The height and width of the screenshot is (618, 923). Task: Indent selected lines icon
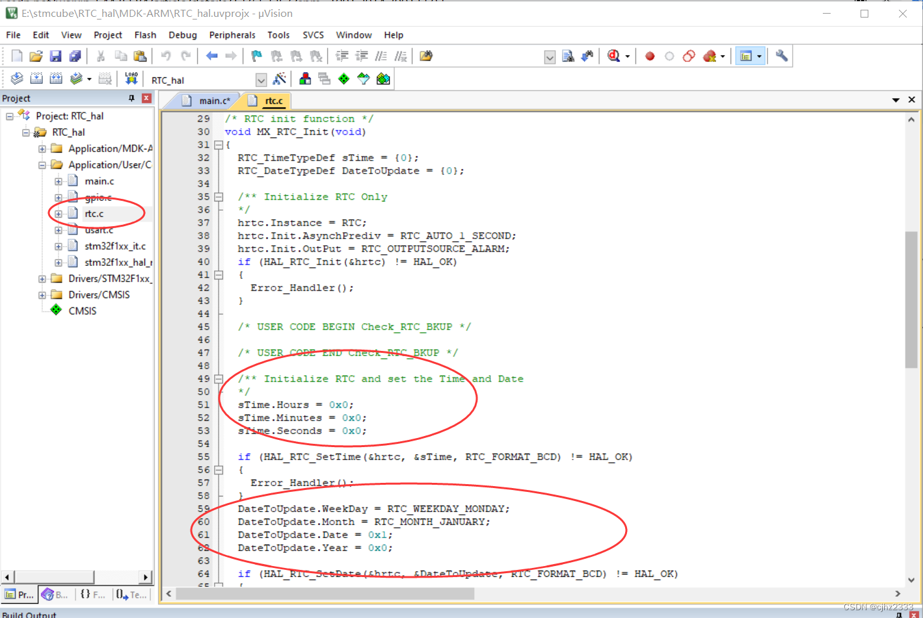342,57
